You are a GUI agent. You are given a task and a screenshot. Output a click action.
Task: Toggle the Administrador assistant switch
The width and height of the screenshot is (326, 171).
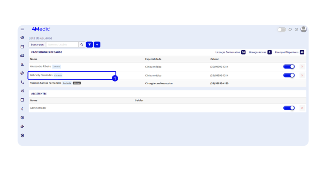[x=289, y=108]
